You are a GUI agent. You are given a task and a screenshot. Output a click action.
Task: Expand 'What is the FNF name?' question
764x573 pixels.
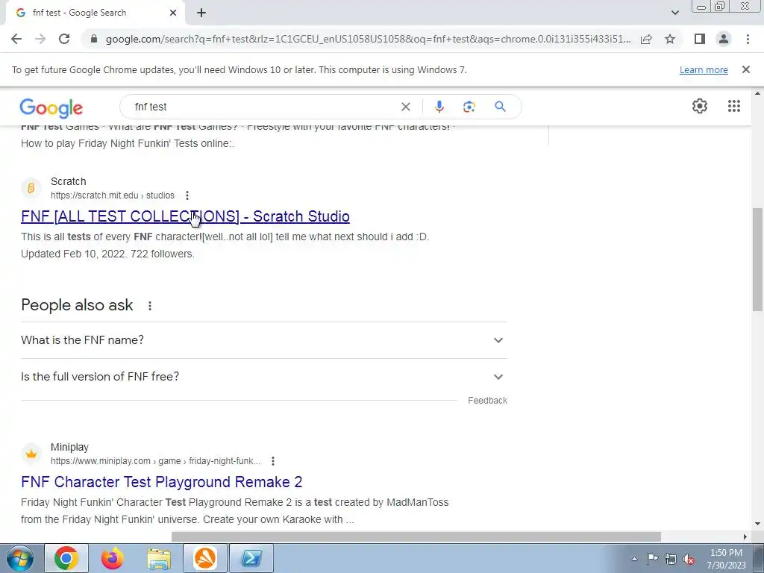264,340
